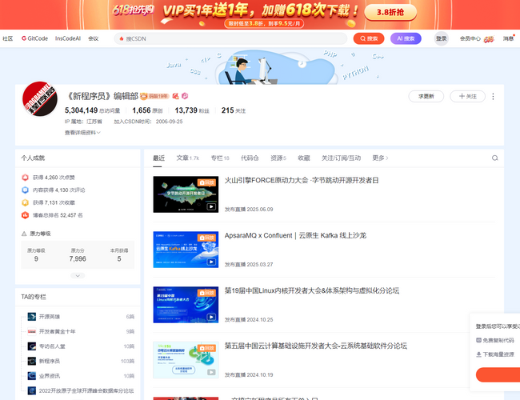Select the 关注/订阅/互动 tab
Viewport: 520px width, 400px height.
[x=341, y=158]
